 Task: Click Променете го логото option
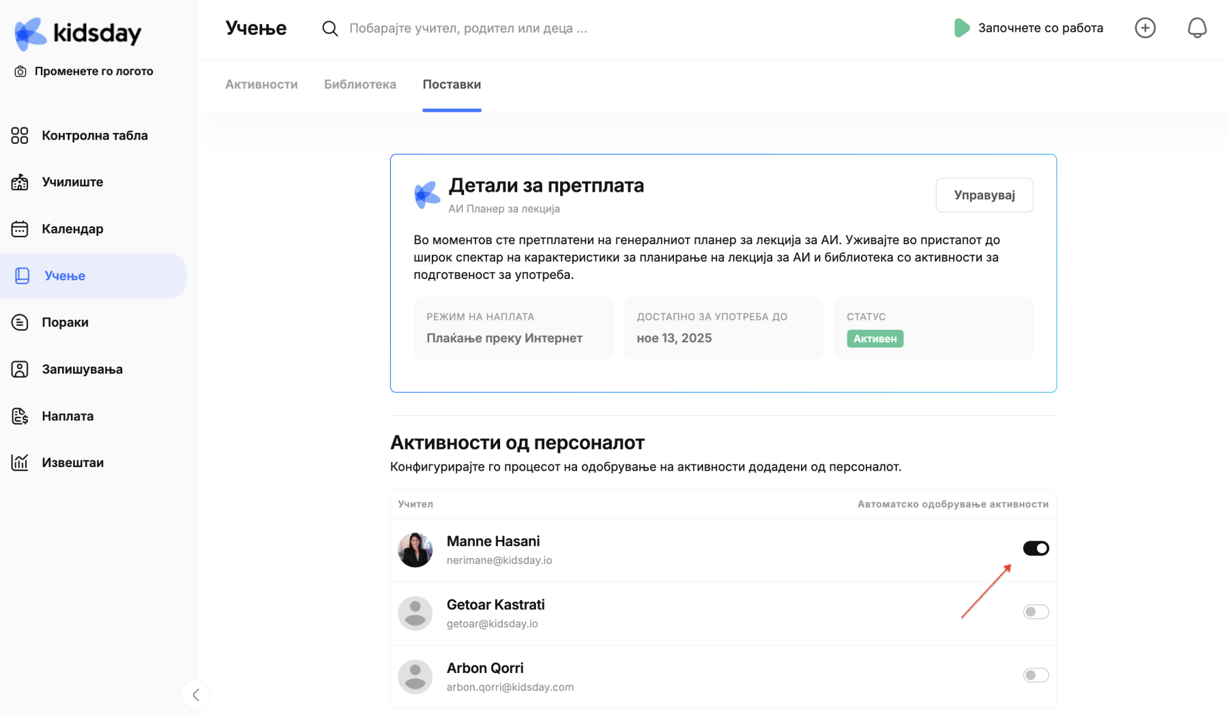pos(93,72)
